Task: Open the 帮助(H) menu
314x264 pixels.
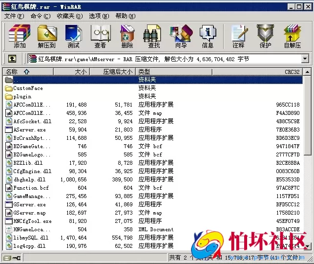Action: click(126, 16)
